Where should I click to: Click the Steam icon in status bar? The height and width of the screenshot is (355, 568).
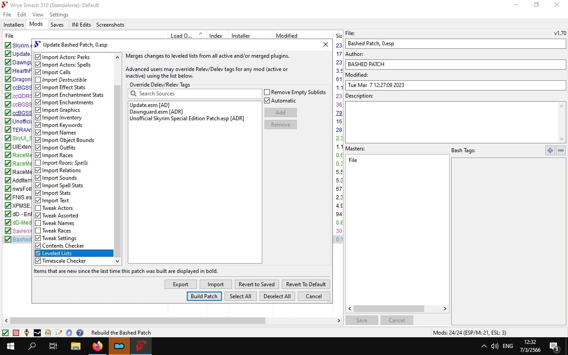(37, 333)
